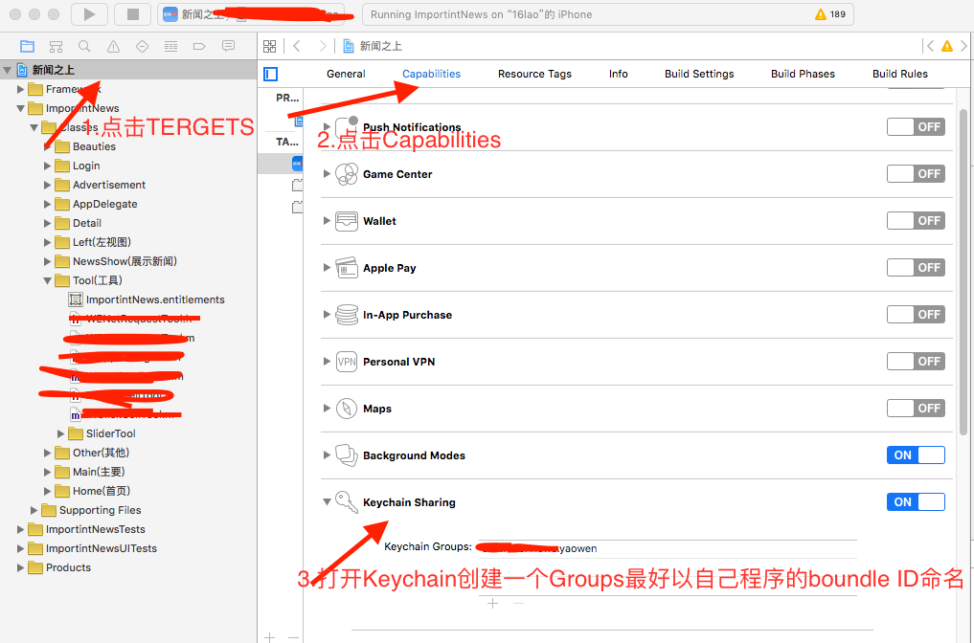974x643 pixels.
Task: Click the capabilities vertical scrollbar
Action: click(963, 272)
